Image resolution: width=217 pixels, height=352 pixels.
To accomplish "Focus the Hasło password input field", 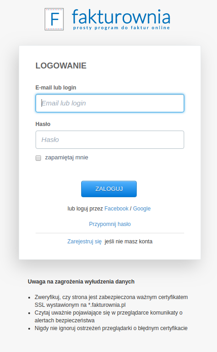I will (110, 140).
